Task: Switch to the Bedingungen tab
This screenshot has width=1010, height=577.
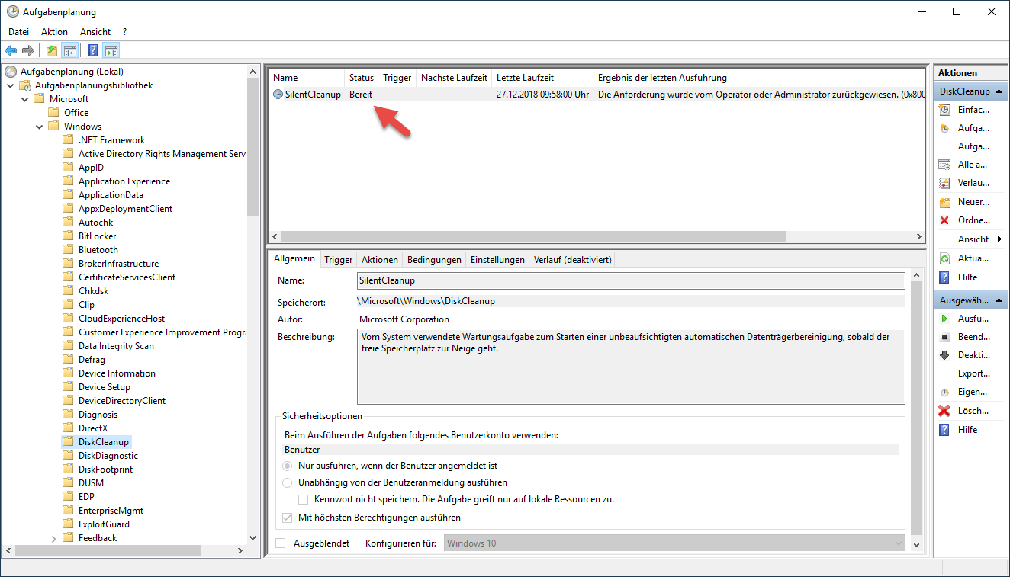Action: point(434,260)
